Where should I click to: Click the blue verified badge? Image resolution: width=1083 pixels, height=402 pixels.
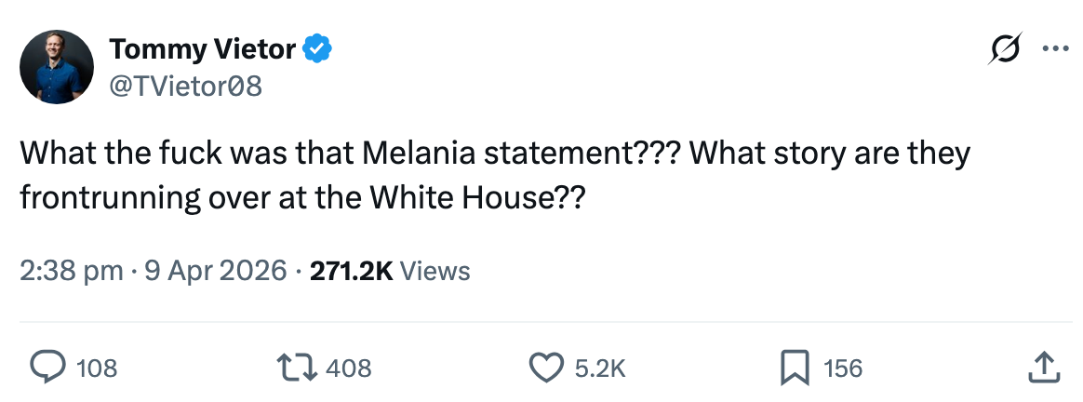[x=318, y=48]
